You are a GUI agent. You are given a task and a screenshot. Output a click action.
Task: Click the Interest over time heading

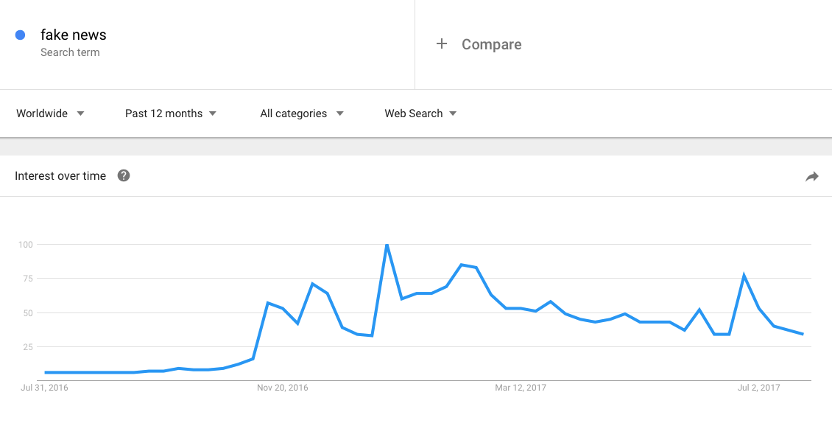[x=60, y=176]
